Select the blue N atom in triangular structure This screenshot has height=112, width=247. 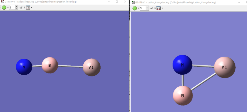(182, 65)
